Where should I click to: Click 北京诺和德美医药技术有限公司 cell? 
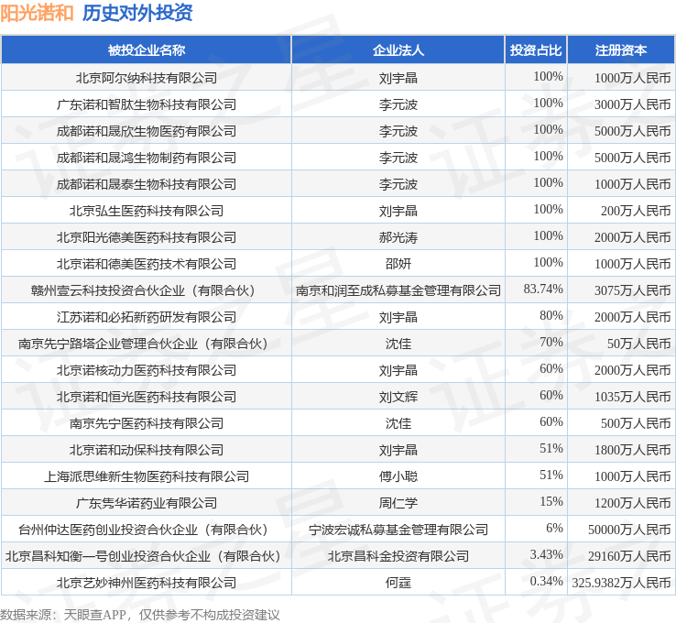coord(147,264)
